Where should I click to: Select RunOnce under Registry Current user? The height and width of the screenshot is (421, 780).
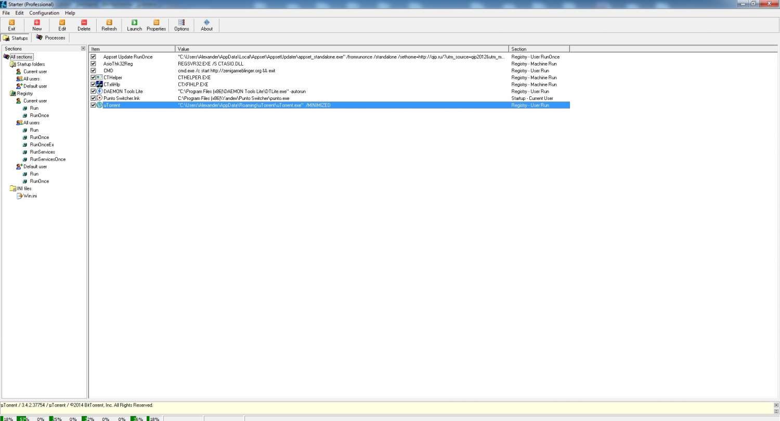point(40,115)
